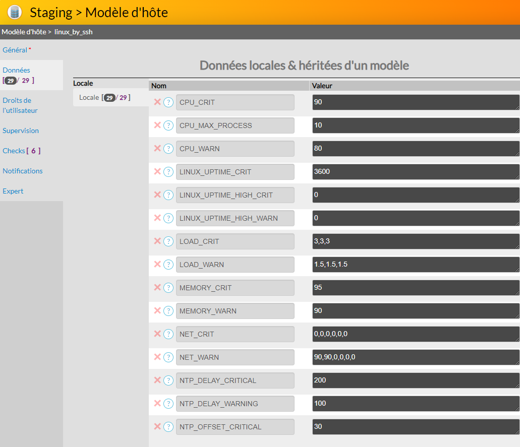Image resolution: width=520 pixels, height=447 pixels.
Task: Open the Expert settings tab
Action: 13,191
